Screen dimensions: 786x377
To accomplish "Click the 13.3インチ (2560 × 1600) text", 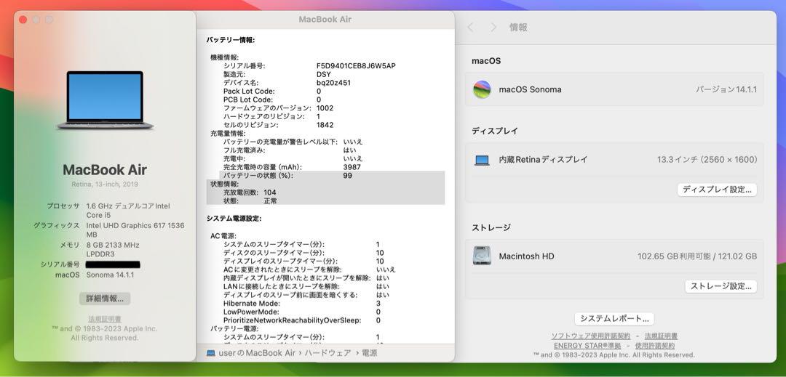I will pyautogui.click(x=707, y=160).
